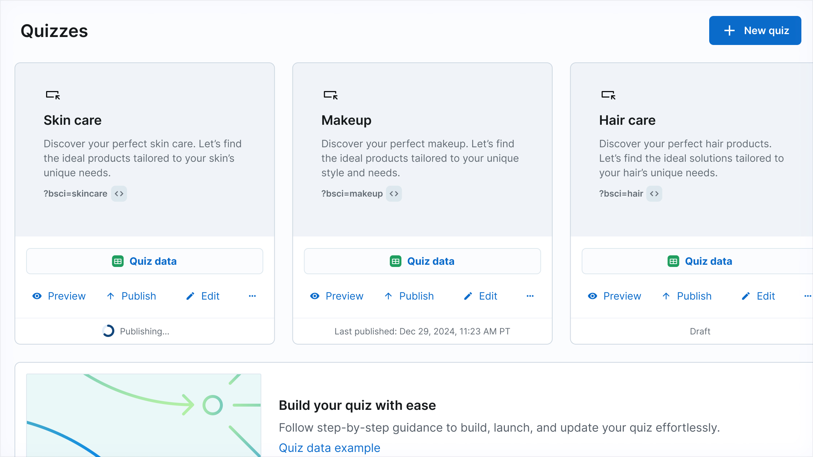Open more options menu for Hair care
Viewport: 813px width, 457px height.
[808, 296]
